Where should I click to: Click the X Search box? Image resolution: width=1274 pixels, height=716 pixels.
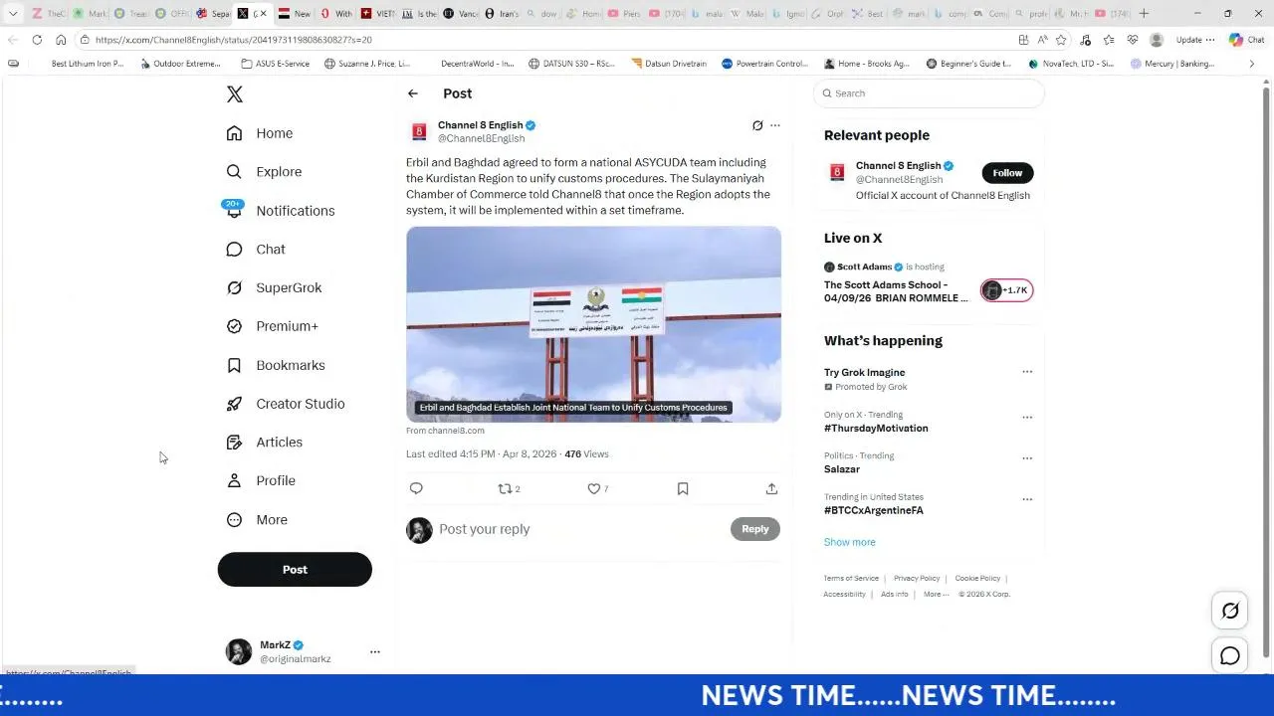click(929, 93)
